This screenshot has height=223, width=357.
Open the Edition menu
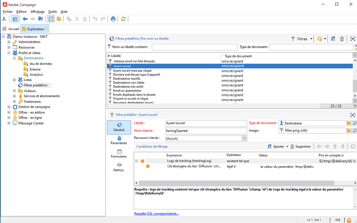[x=21, y=11]
